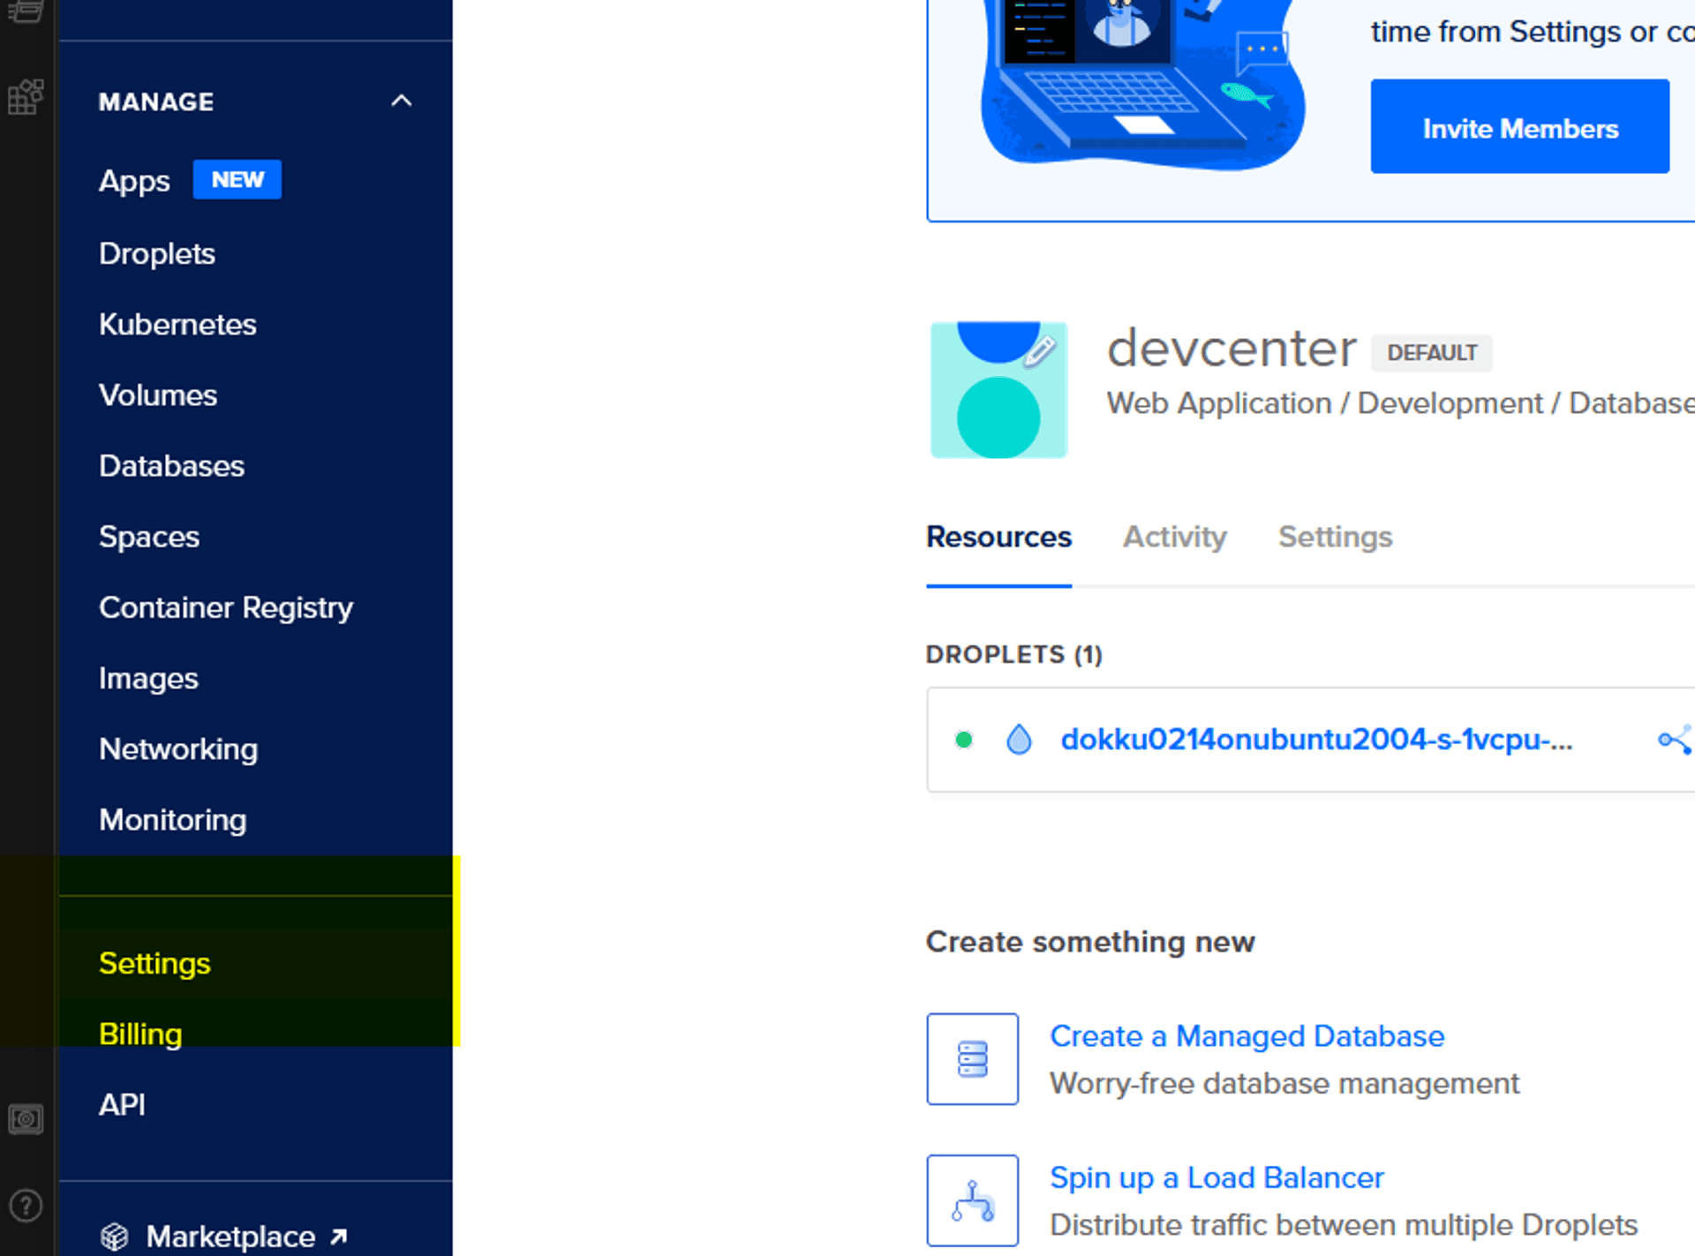The height and width of the screenshot is (1256, 1695).
Task: Open Billing in the sidebar
Action: pyautogui.click(x=141, y=1033)
